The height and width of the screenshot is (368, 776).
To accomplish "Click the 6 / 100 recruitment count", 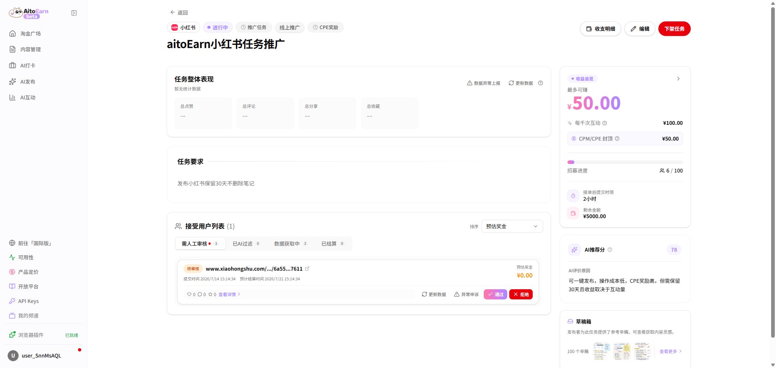I will (671, 171).
